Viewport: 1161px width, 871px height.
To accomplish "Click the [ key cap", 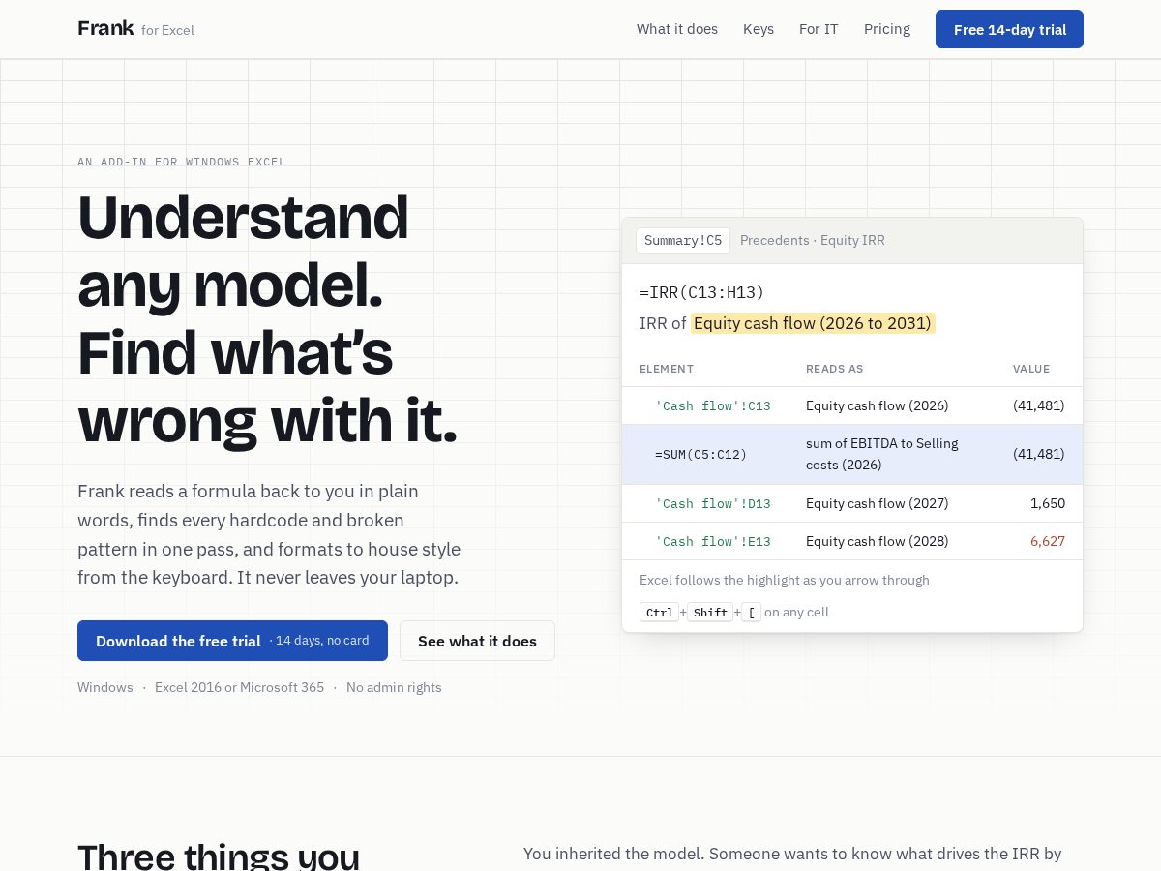I will pos(752,613).
